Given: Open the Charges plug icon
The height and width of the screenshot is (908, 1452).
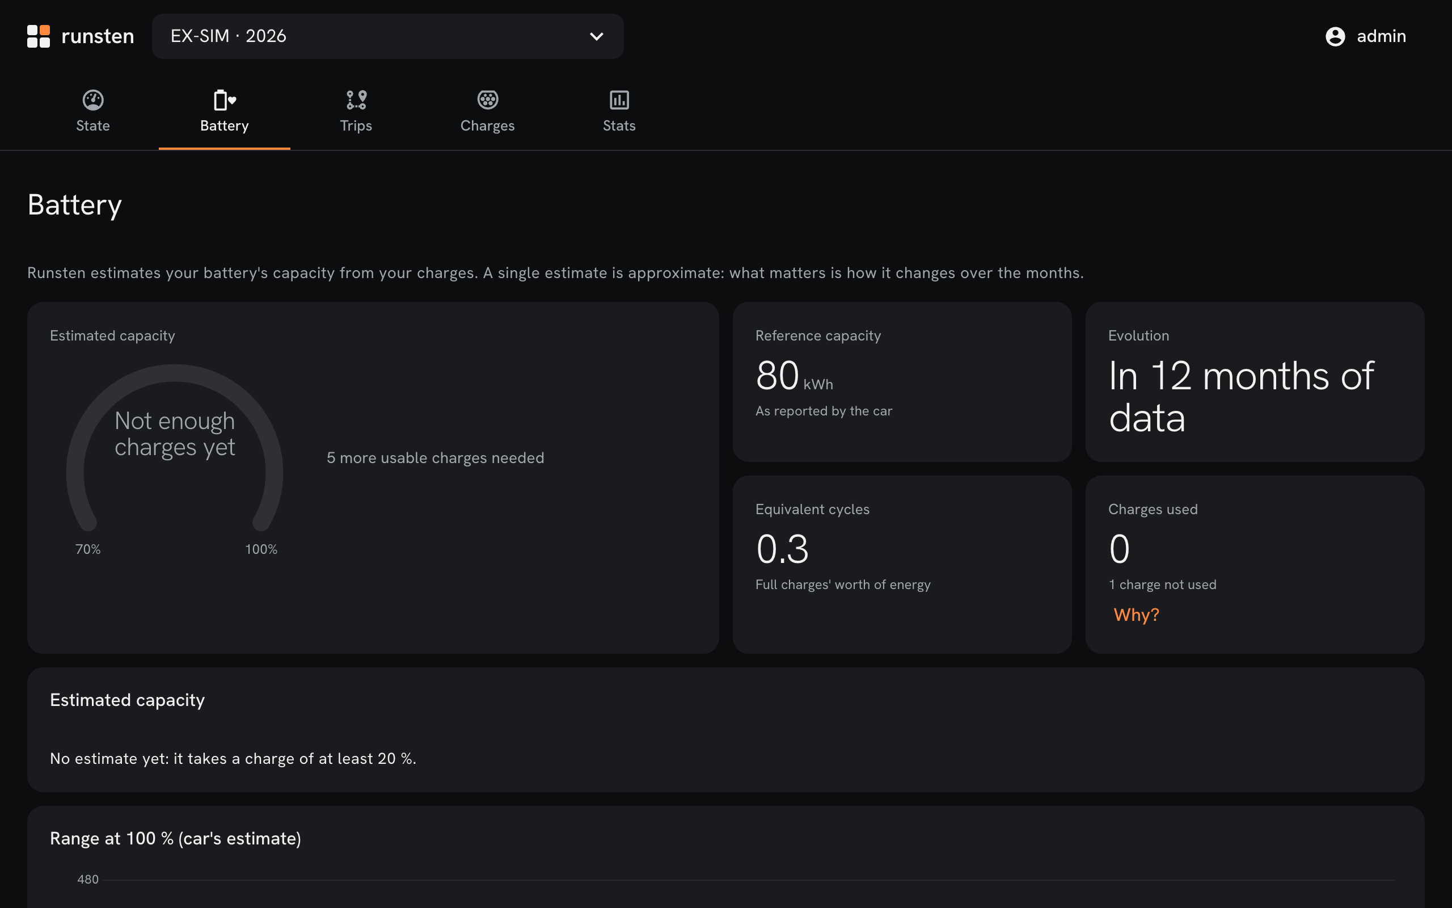Looking at the screenshot, I should (x=488, y=100).
